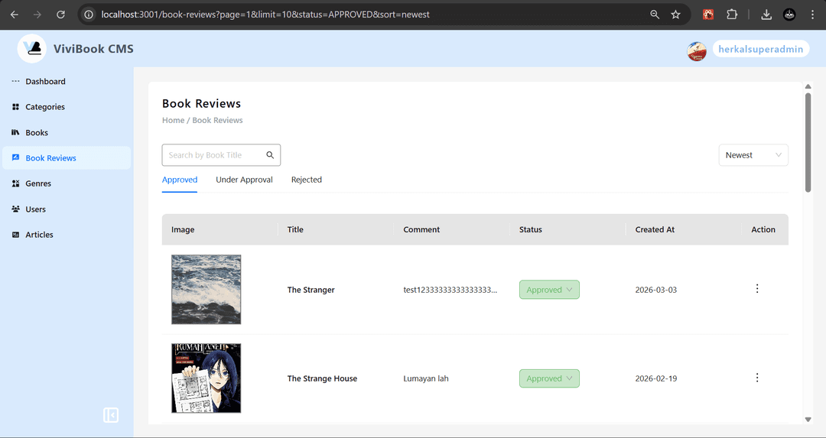This screenshot has width=826, height=438.
Task: Open the browser downloads icon
Action: 766,15
